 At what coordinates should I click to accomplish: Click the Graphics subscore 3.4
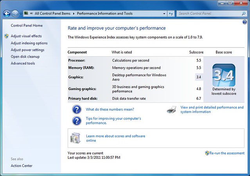pos(199,77)
